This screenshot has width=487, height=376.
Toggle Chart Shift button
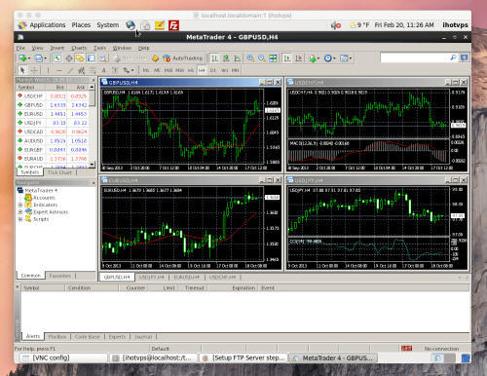[x=298, y=58]
